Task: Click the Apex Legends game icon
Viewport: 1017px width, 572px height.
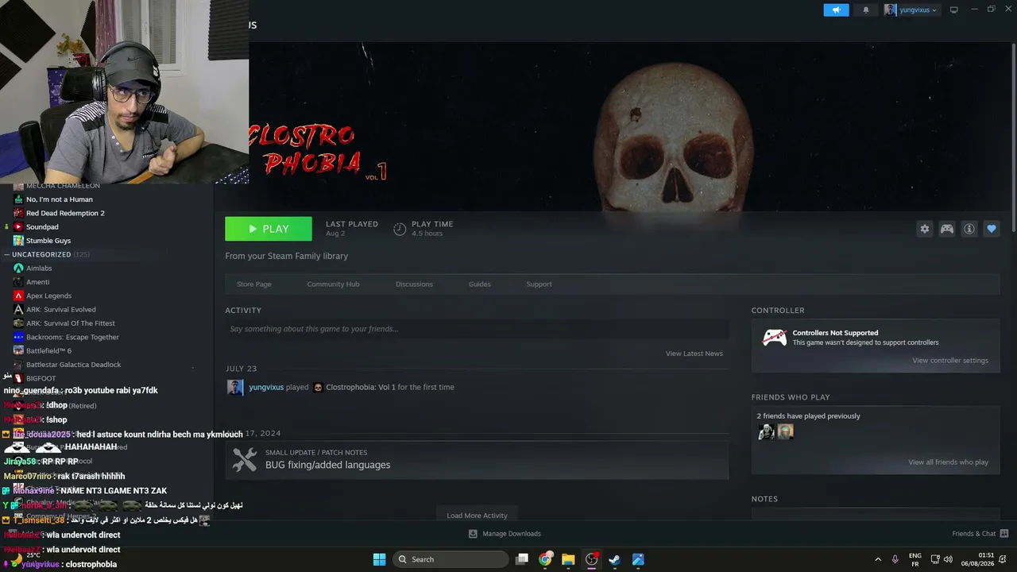Action: pos(19,296)
